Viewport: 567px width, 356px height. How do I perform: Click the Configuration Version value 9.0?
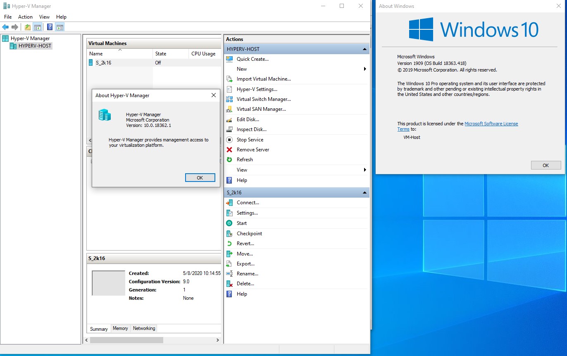pos(186,282)
